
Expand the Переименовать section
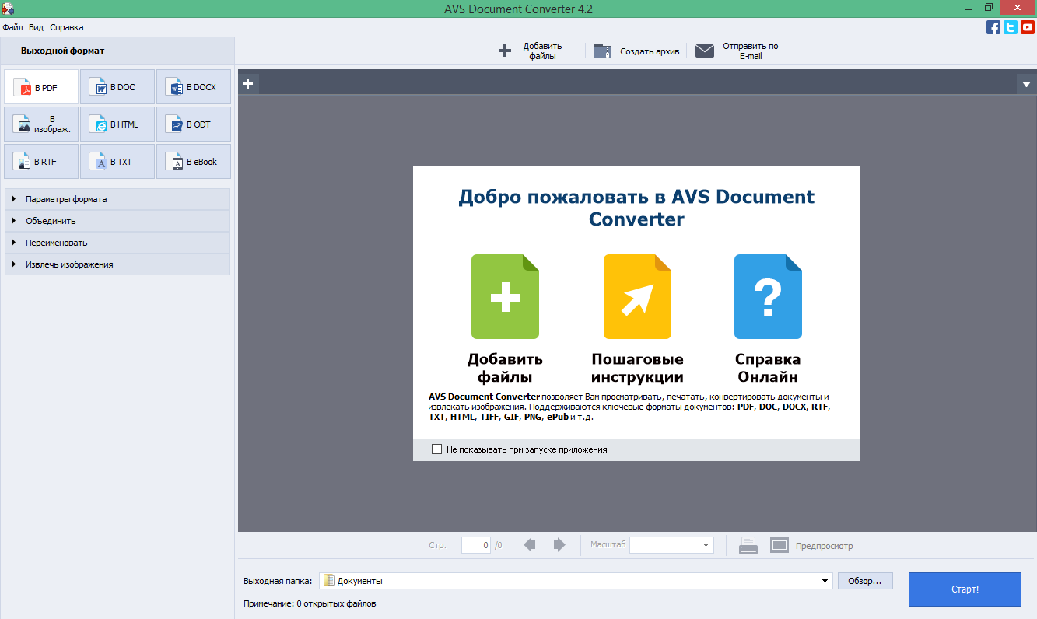coord(117,243)
